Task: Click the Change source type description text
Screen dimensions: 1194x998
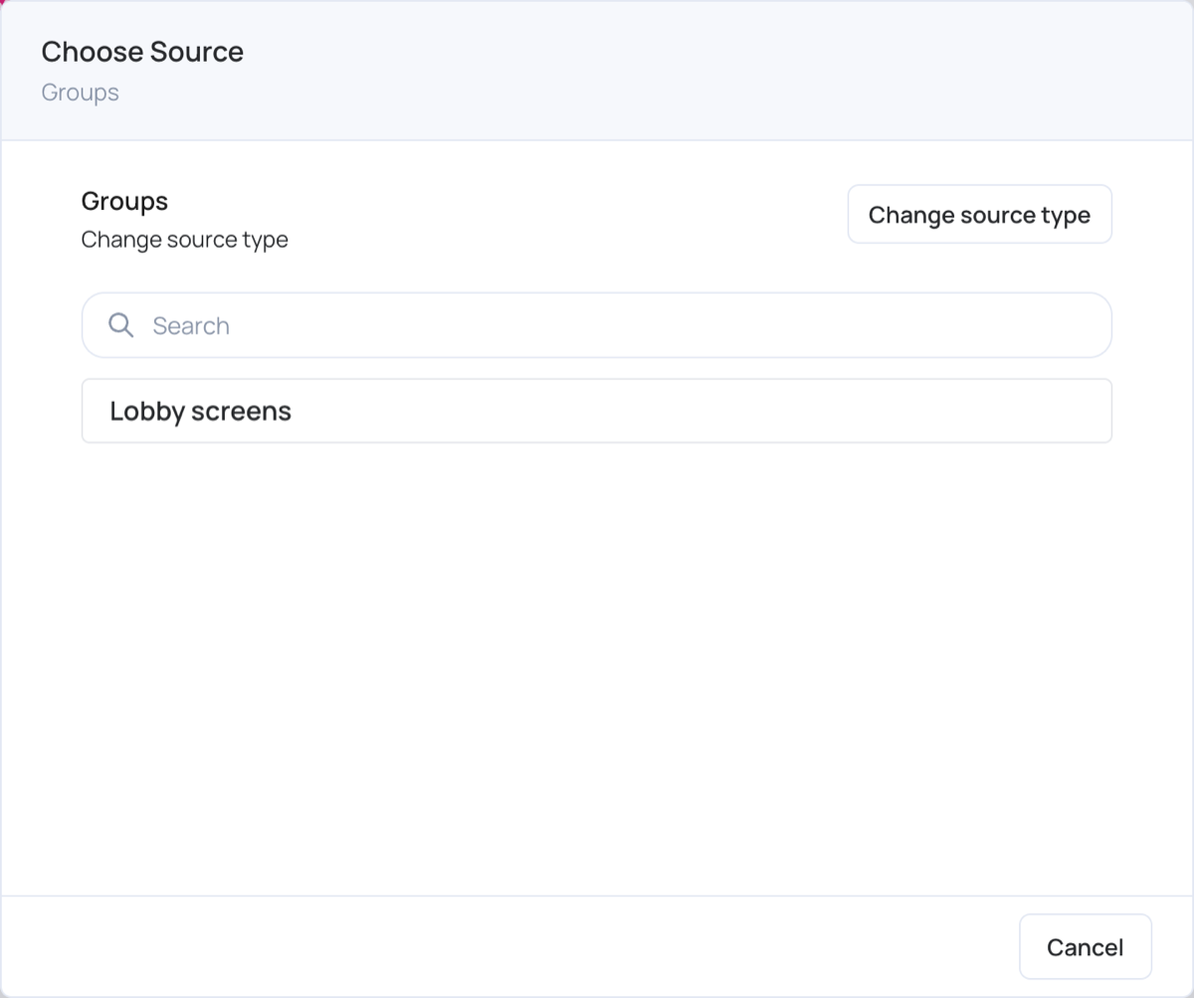Action: (185, 240)
